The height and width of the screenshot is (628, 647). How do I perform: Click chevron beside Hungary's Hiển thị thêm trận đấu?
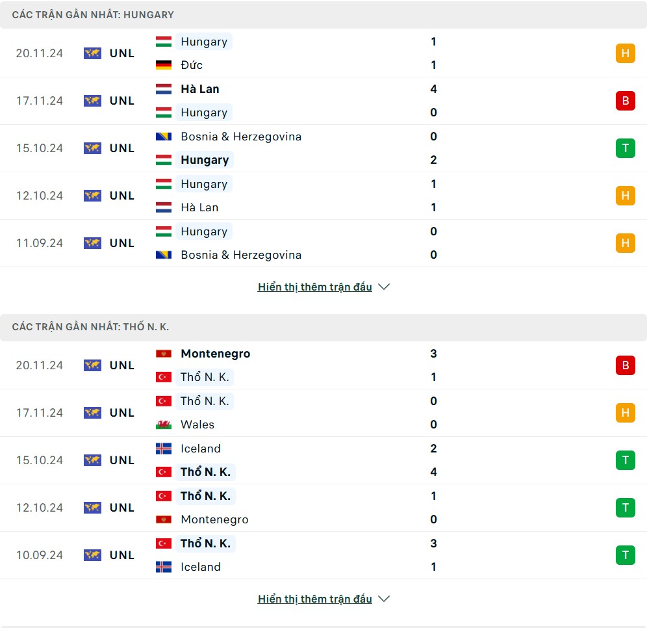pos(384,287)
